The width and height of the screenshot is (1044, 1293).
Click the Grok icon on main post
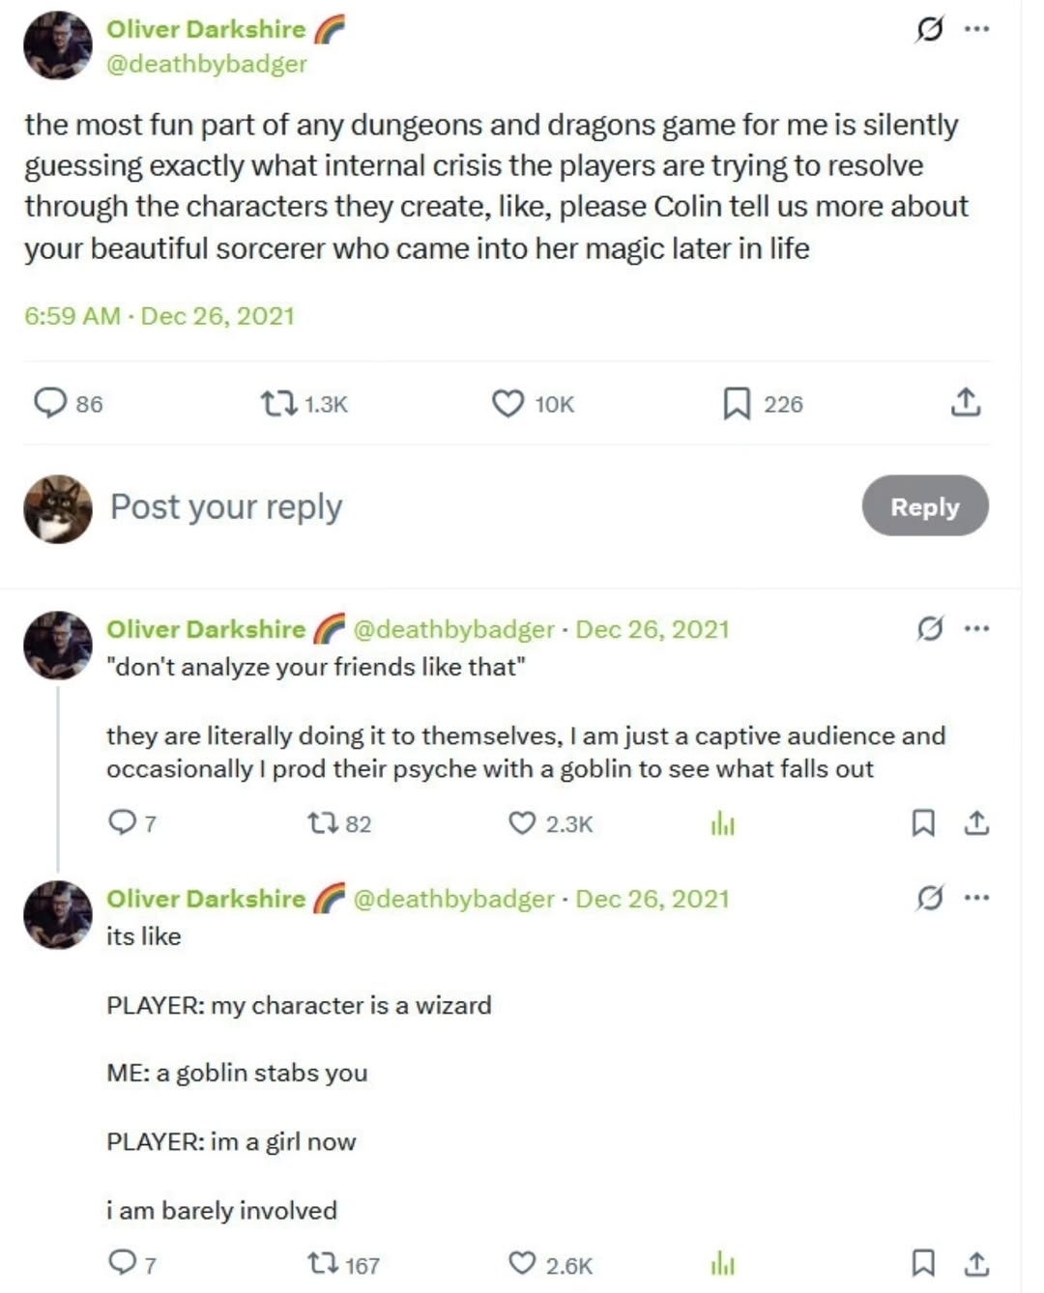click(x=928, y=30)
